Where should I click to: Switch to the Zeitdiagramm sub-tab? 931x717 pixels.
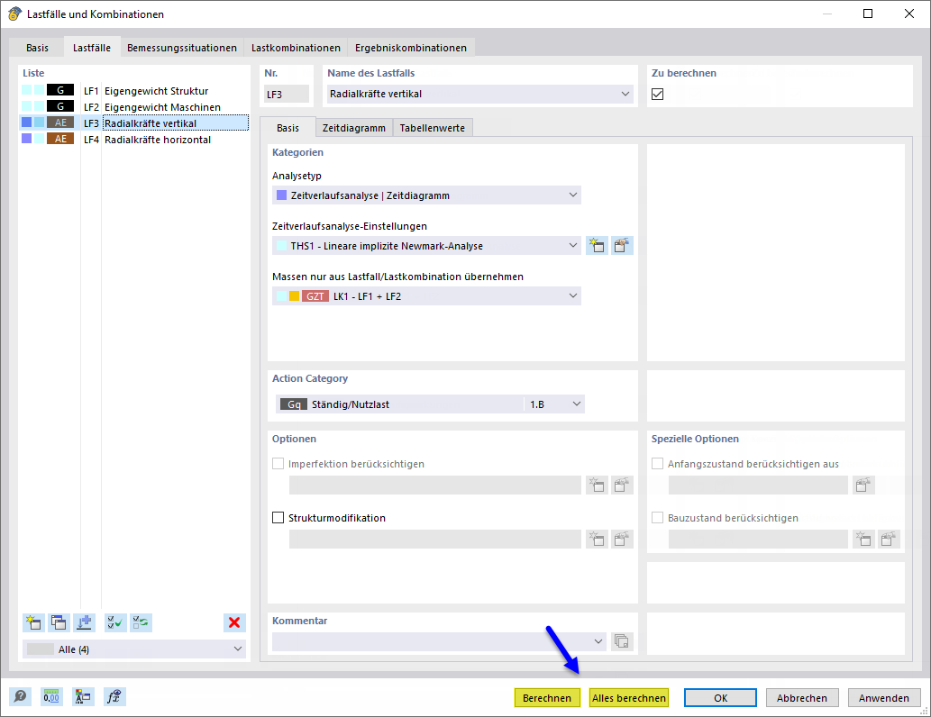[354, 128]
